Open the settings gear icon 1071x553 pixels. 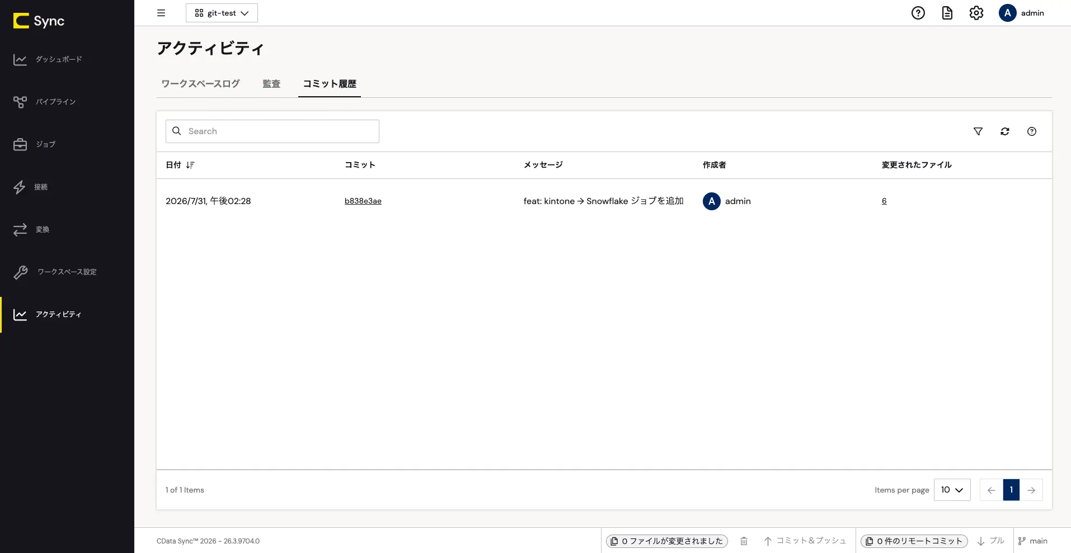point(976,13)
